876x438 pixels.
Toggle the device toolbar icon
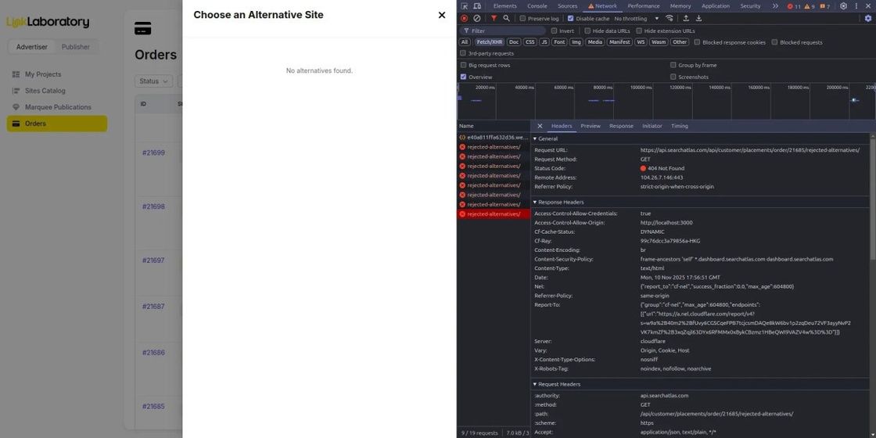(x=476, y=6)
